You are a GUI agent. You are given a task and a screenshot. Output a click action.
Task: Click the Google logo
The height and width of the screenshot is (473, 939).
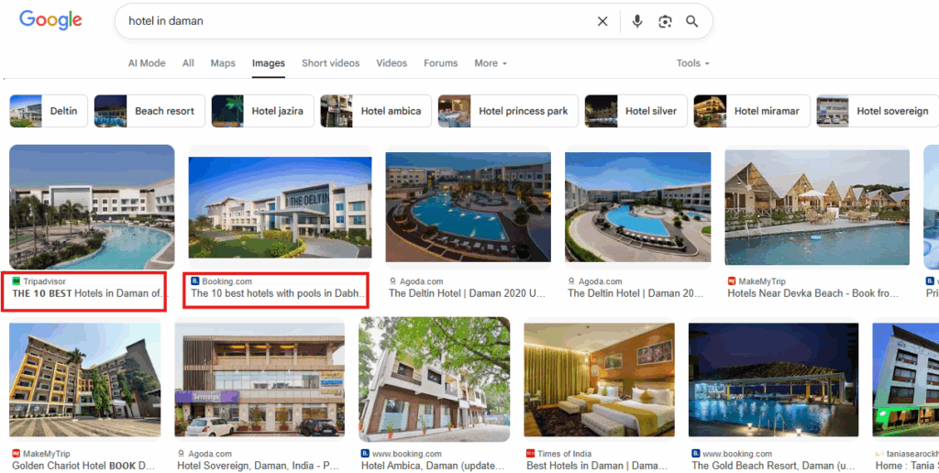pyautogui.click(x=50, y=20)
